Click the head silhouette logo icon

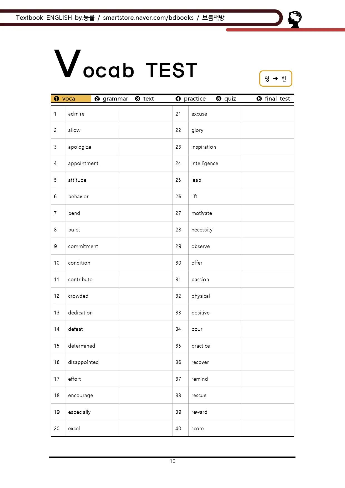click(x=295, y=19)
